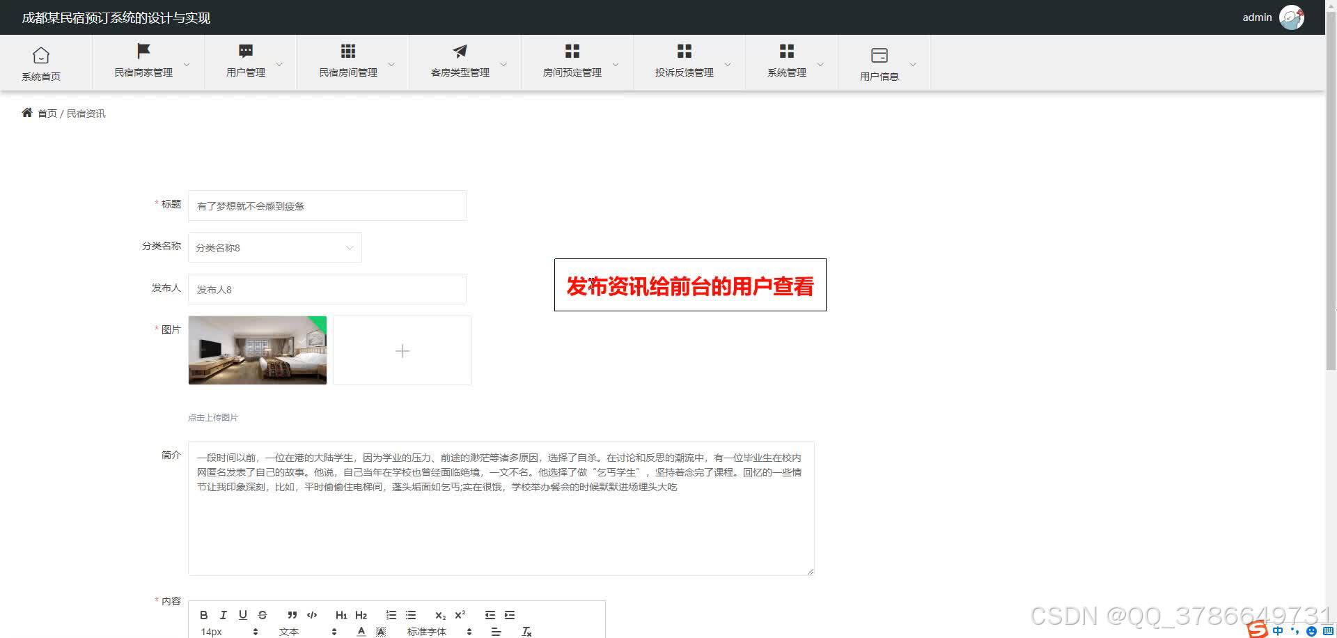This screenshot has width=1337, height=638.
Task: Apply Heading 1 style
Action: coord(341,615)
